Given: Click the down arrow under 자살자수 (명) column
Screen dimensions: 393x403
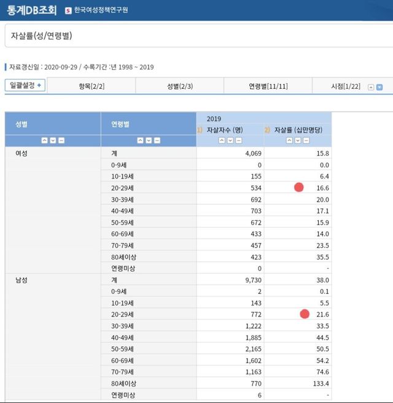Looking at the screenshot, I should pyautogui.click(x=230, y=140).
